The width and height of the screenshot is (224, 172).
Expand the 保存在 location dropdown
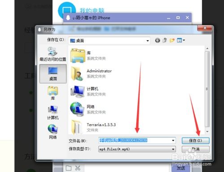tap(147, 41)
